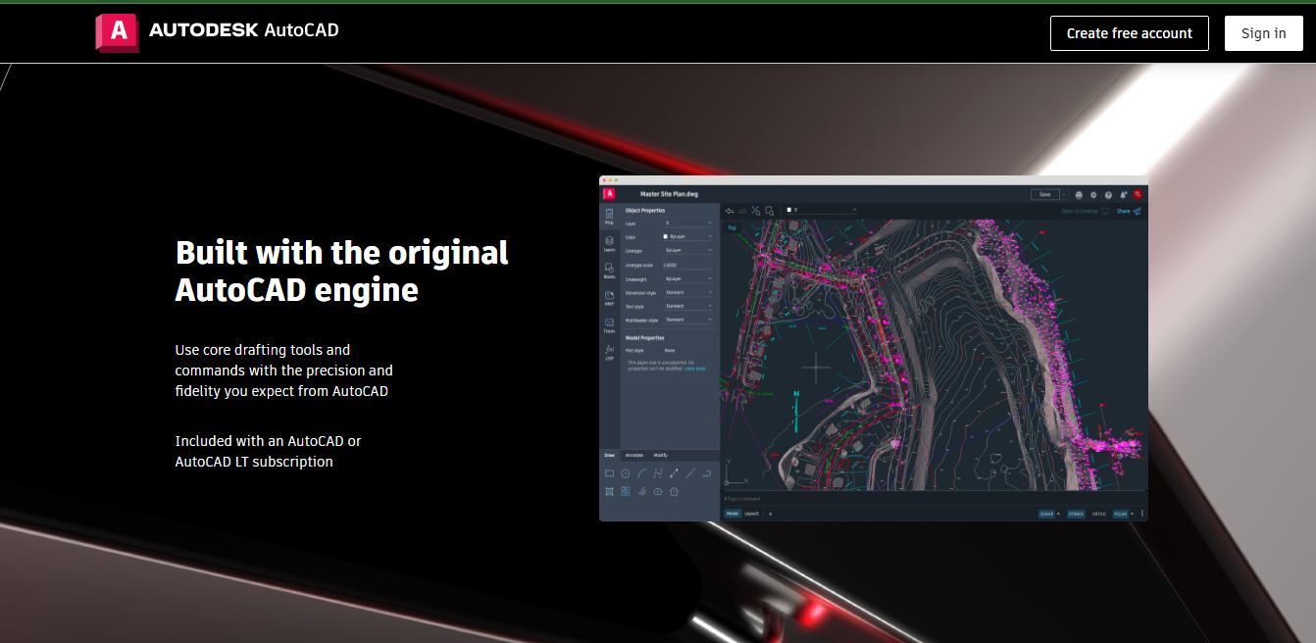Add a new layout with plus button

(x=770, y=514)
